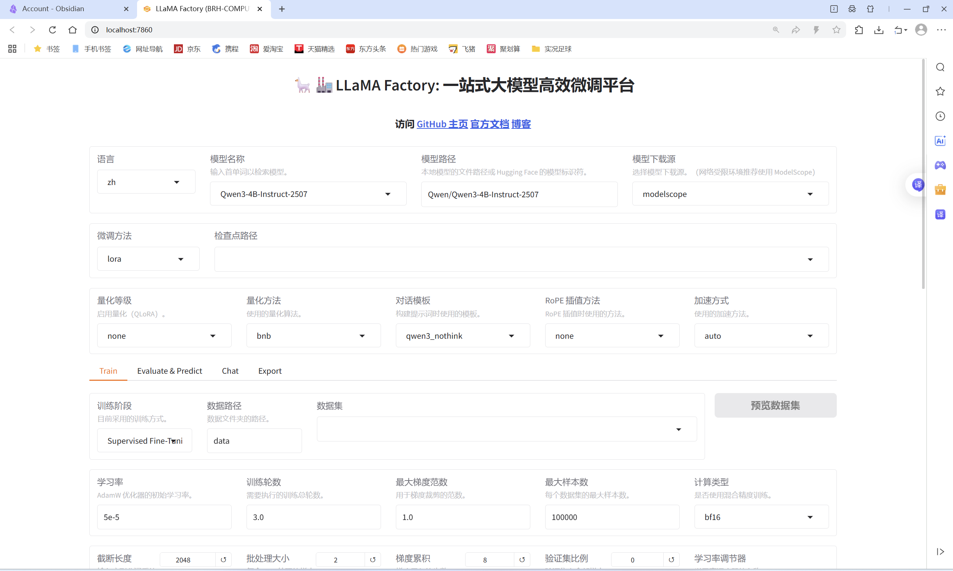Viewport: 953px width, 571px height.
Task: Open the 对话模板 qwen3_nothink dropdown
Action: [x=463, y=335]
